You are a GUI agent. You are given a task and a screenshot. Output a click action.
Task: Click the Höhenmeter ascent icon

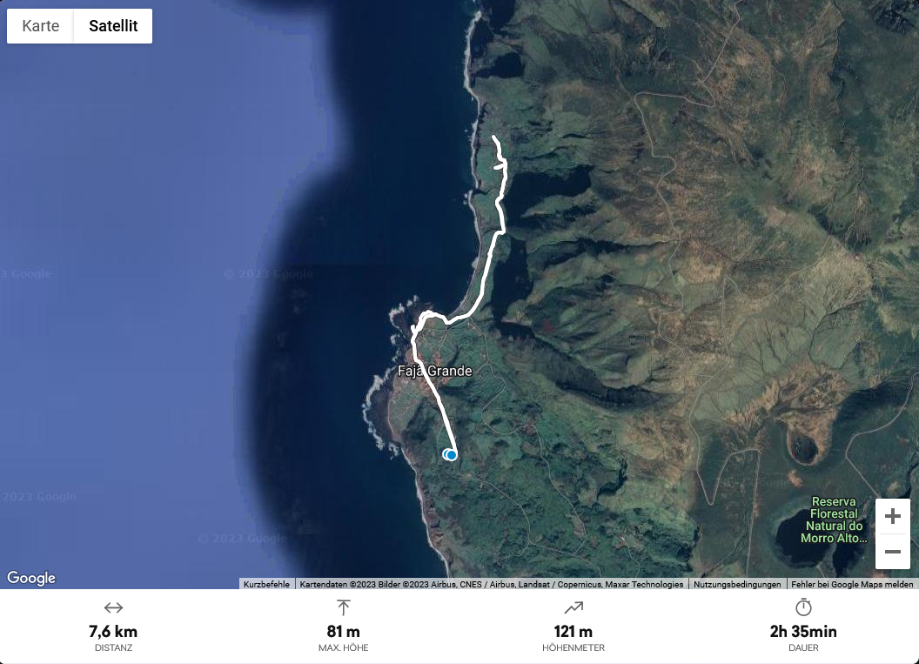pyautogui.click(x=574, y=607)
